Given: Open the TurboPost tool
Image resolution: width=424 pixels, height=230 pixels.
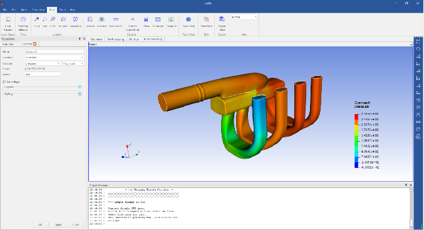Looking at the screenshot, I should [x=189, y=22].
